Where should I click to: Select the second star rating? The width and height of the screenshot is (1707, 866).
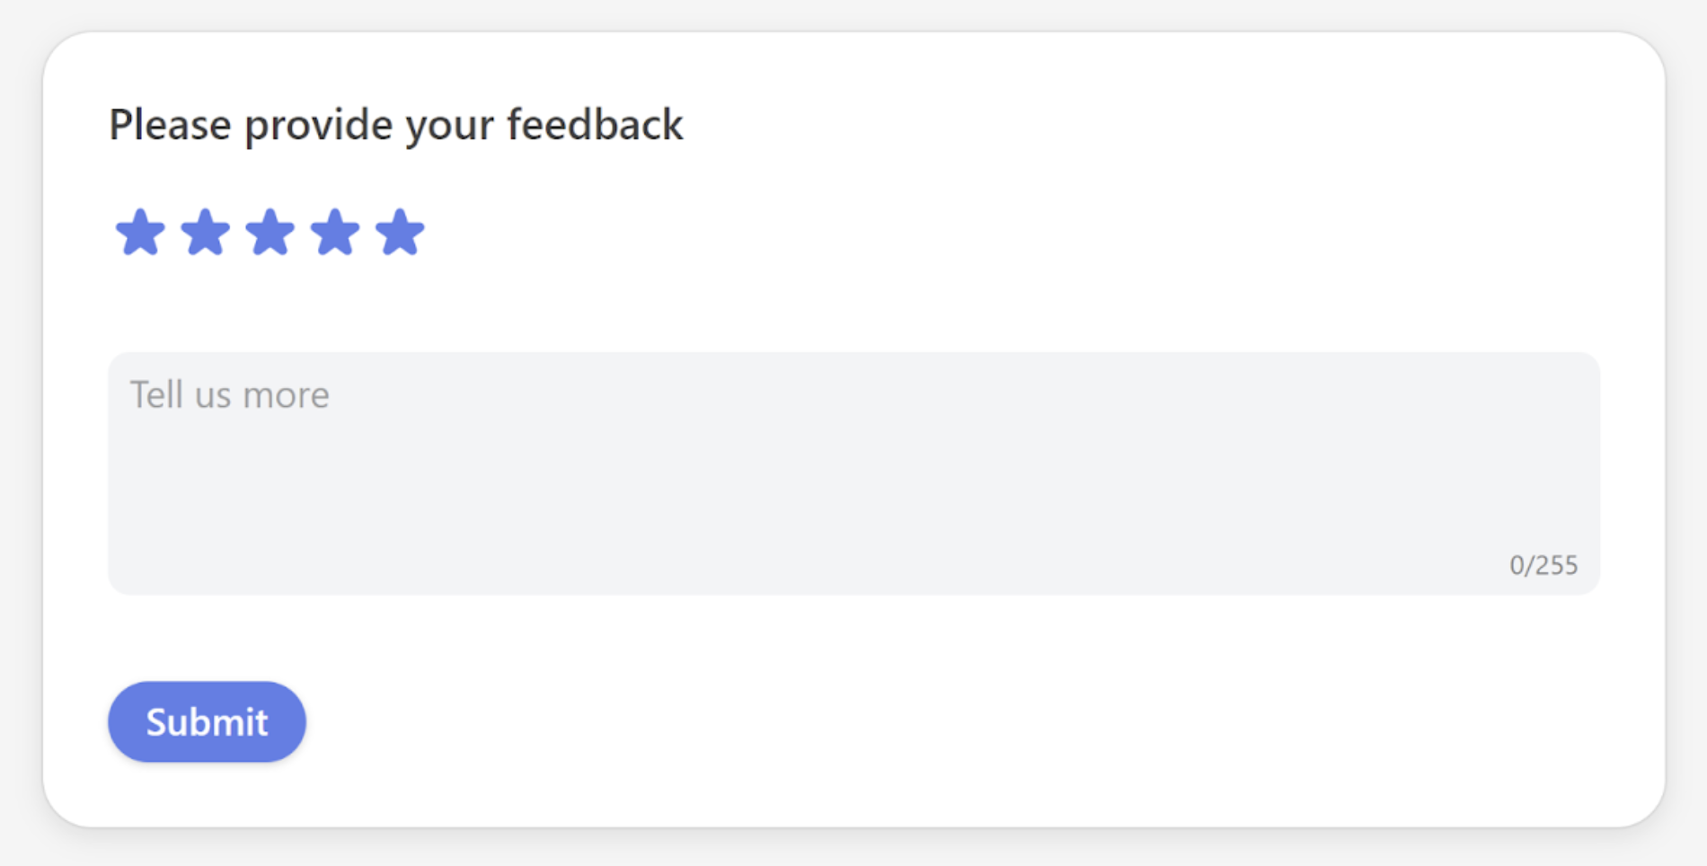(206, 232)
